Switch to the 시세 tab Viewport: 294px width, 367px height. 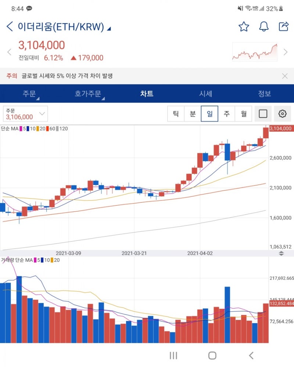[x=205, y=94]
